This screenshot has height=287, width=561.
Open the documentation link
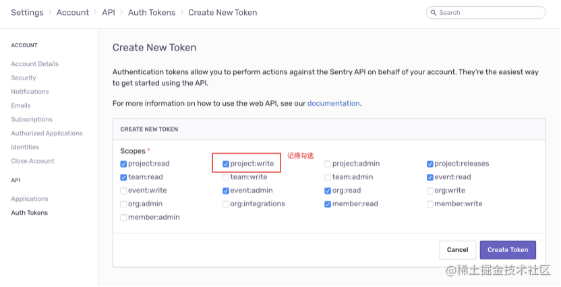(334, 104)
